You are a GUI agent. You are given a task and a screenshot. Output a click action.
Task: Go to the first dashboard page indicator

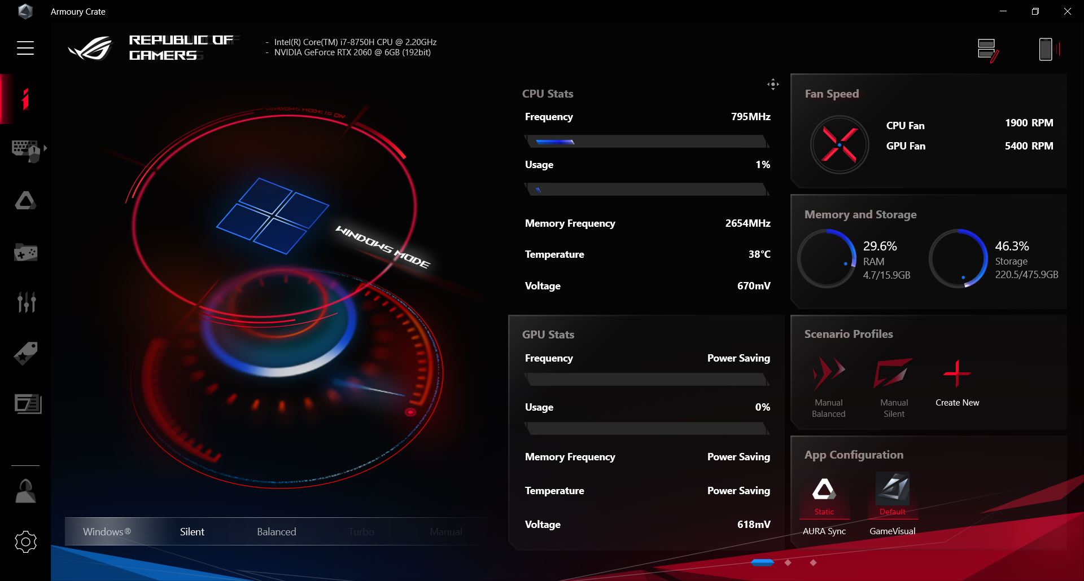(x=762, y=562)
